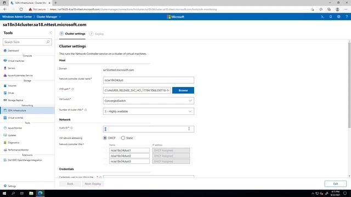The height and width of the screenshot is (197, 351).
Task: Open Windows Start menu
Action: coord(4,193)
